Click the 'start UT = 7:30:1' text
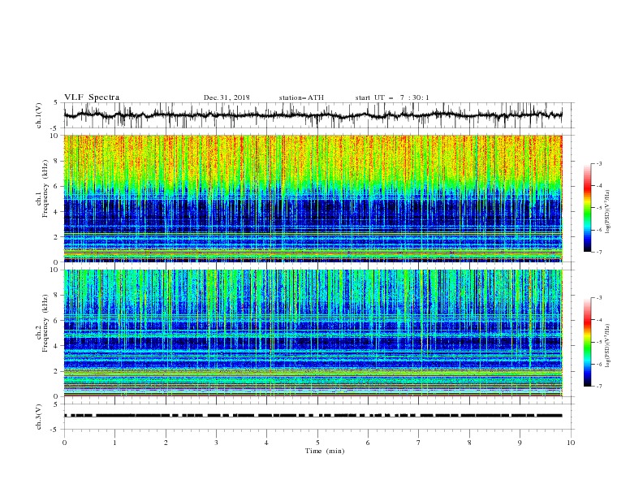The height and width of the screenshot is (497, 643). coord(392,97)
